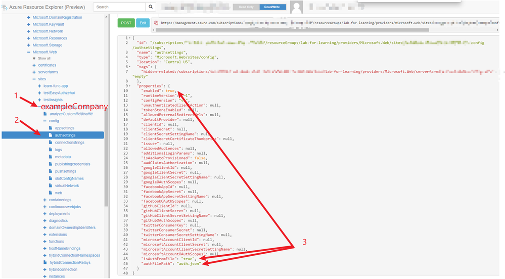The image size is (505, 279).
Task: Open analyzeCustomHostname file icon
Action: 45,114
